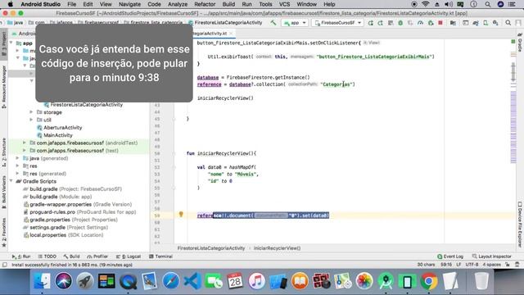Click the Wi-Fi icon in macOS menu bar

pos(425,4)
